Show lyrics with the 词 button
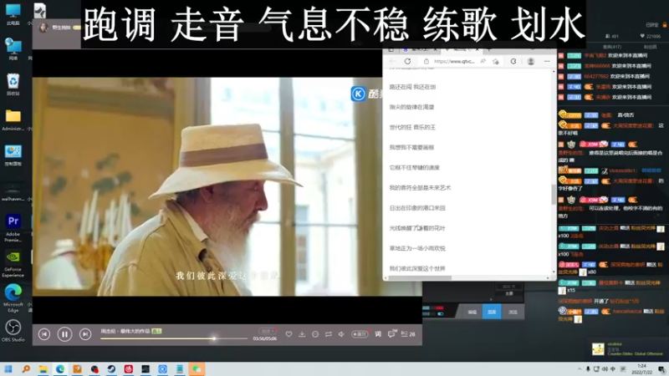This screenshot has width=669, height=376. 378,334
